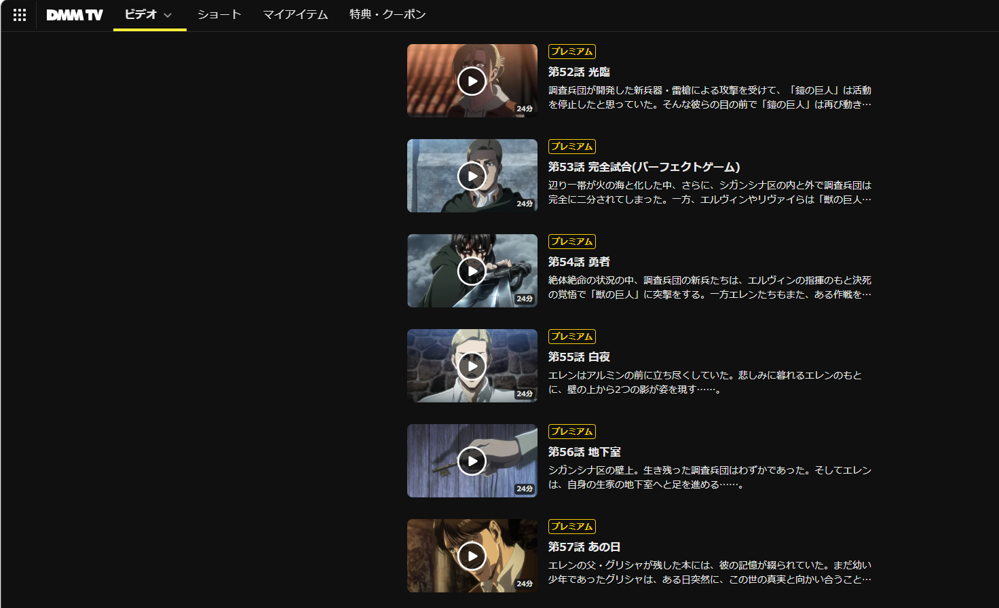This screenshot has width=999, height=608.
Task: Click プレミアム badge above 第54話
Action: point(572,242)
